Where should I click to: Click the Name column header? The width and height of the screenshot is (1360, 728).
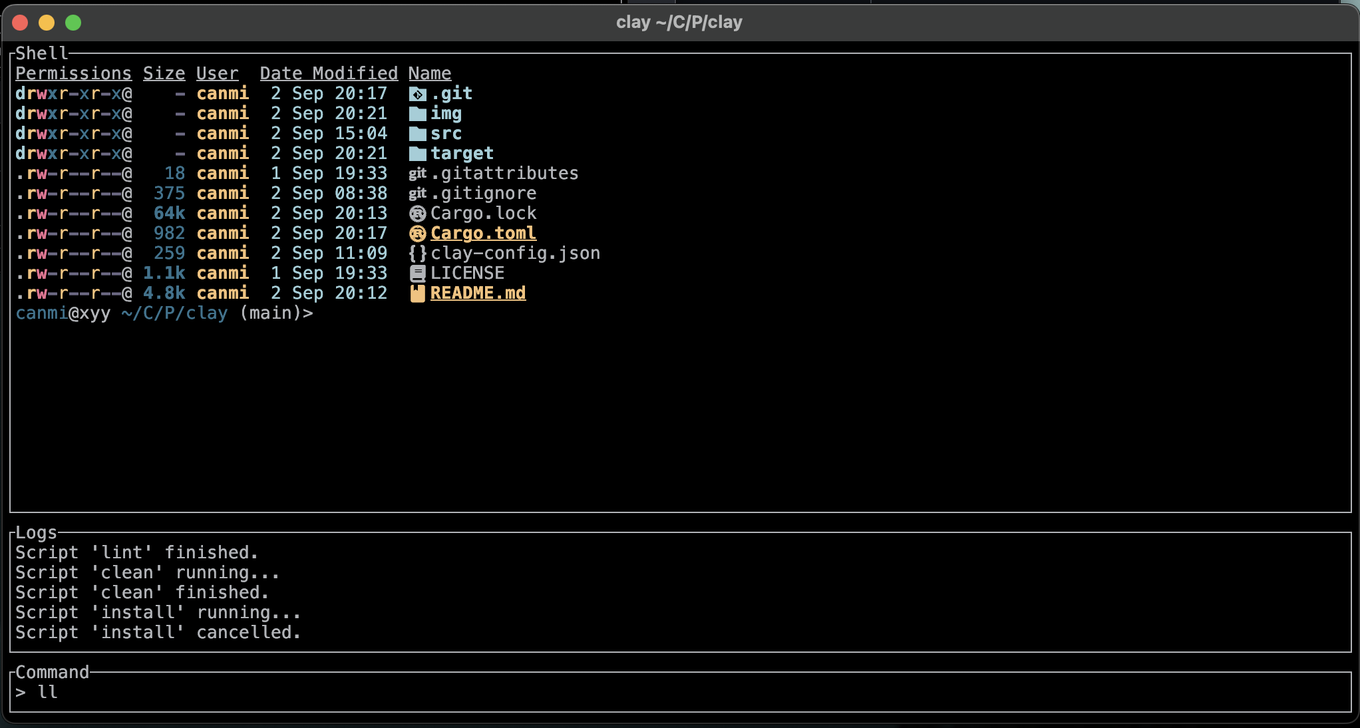click(x=430, y=73)
